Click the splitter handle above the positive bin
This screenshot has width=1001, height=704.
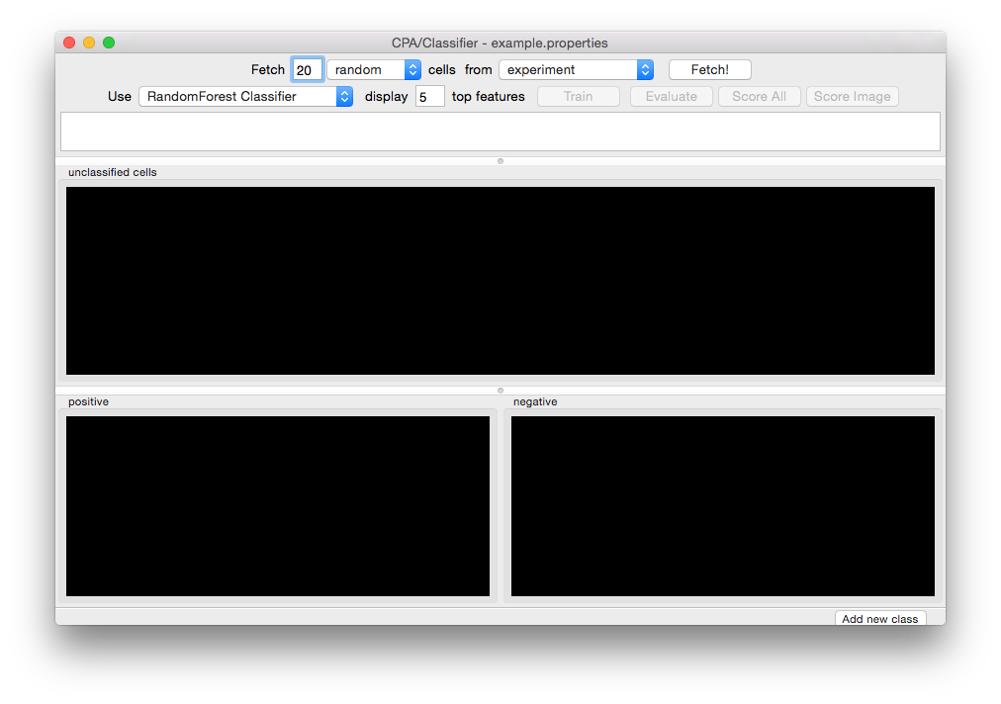(x=500, y=391)
